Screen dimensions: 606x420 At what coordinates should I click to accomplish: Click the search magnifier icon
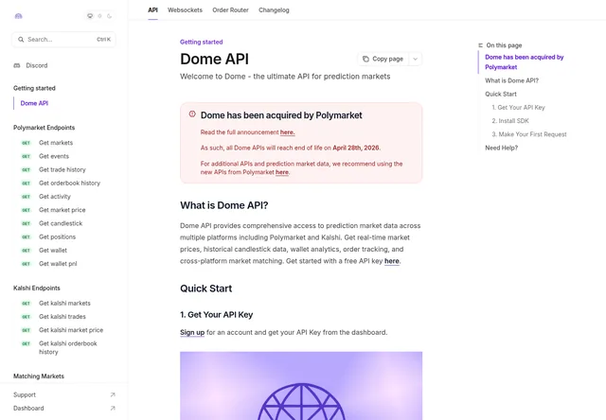coord(21,40)
